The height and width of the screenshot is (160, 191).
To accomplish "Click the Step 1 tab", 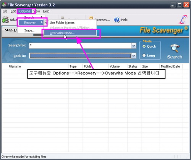I will pos(11,30).
